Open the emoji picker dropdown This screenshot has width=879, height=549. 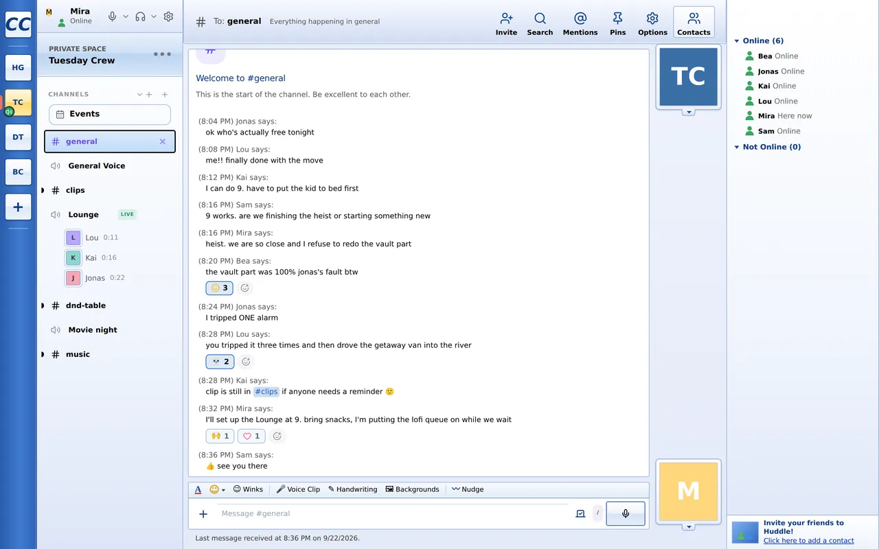[218, 490]
